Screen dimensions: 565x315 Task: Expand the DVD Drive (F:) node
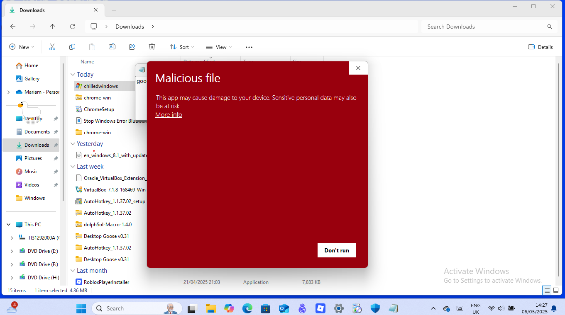point(12,264)
